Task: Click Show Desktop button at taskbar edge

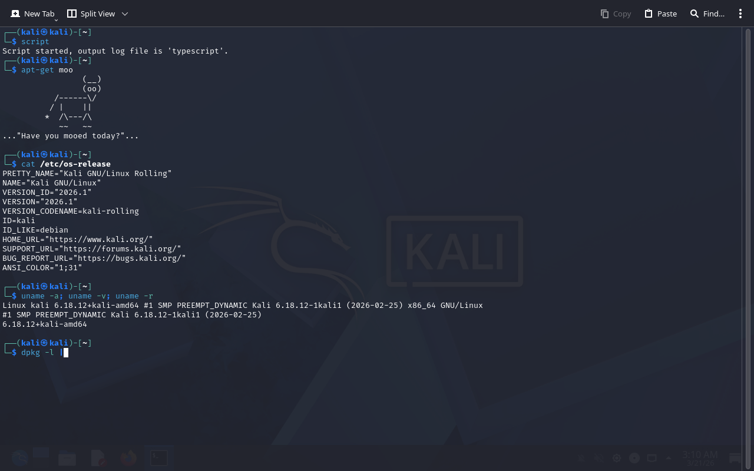Action: click(735, 458)
